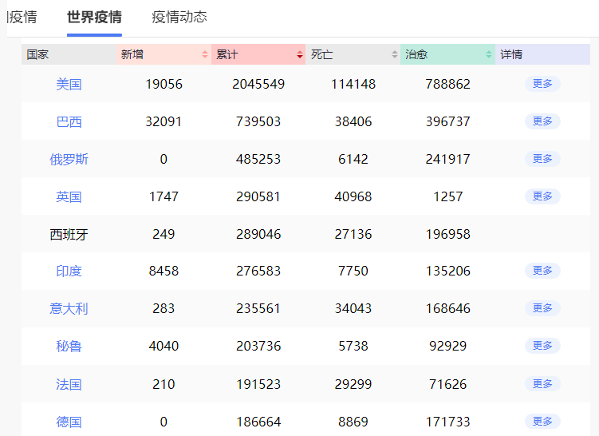Click the 治愈 header label
Screen dimensions: 599x436
pos(416,54)
